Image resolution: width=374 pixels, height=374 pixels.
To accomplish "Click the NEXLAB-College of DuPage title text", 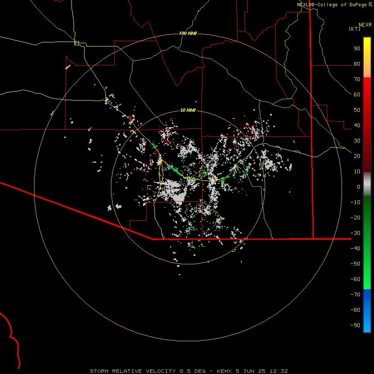I will click(332, 5).
